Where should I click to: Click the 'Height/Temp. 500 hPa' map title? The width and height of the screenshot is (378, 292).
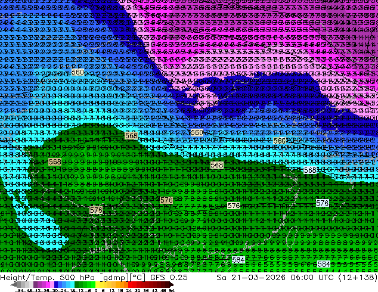48,277
